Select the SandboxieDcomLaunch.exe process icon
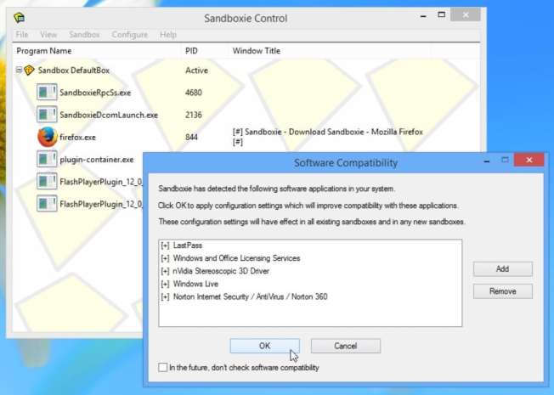 click(x=47, y=115)
